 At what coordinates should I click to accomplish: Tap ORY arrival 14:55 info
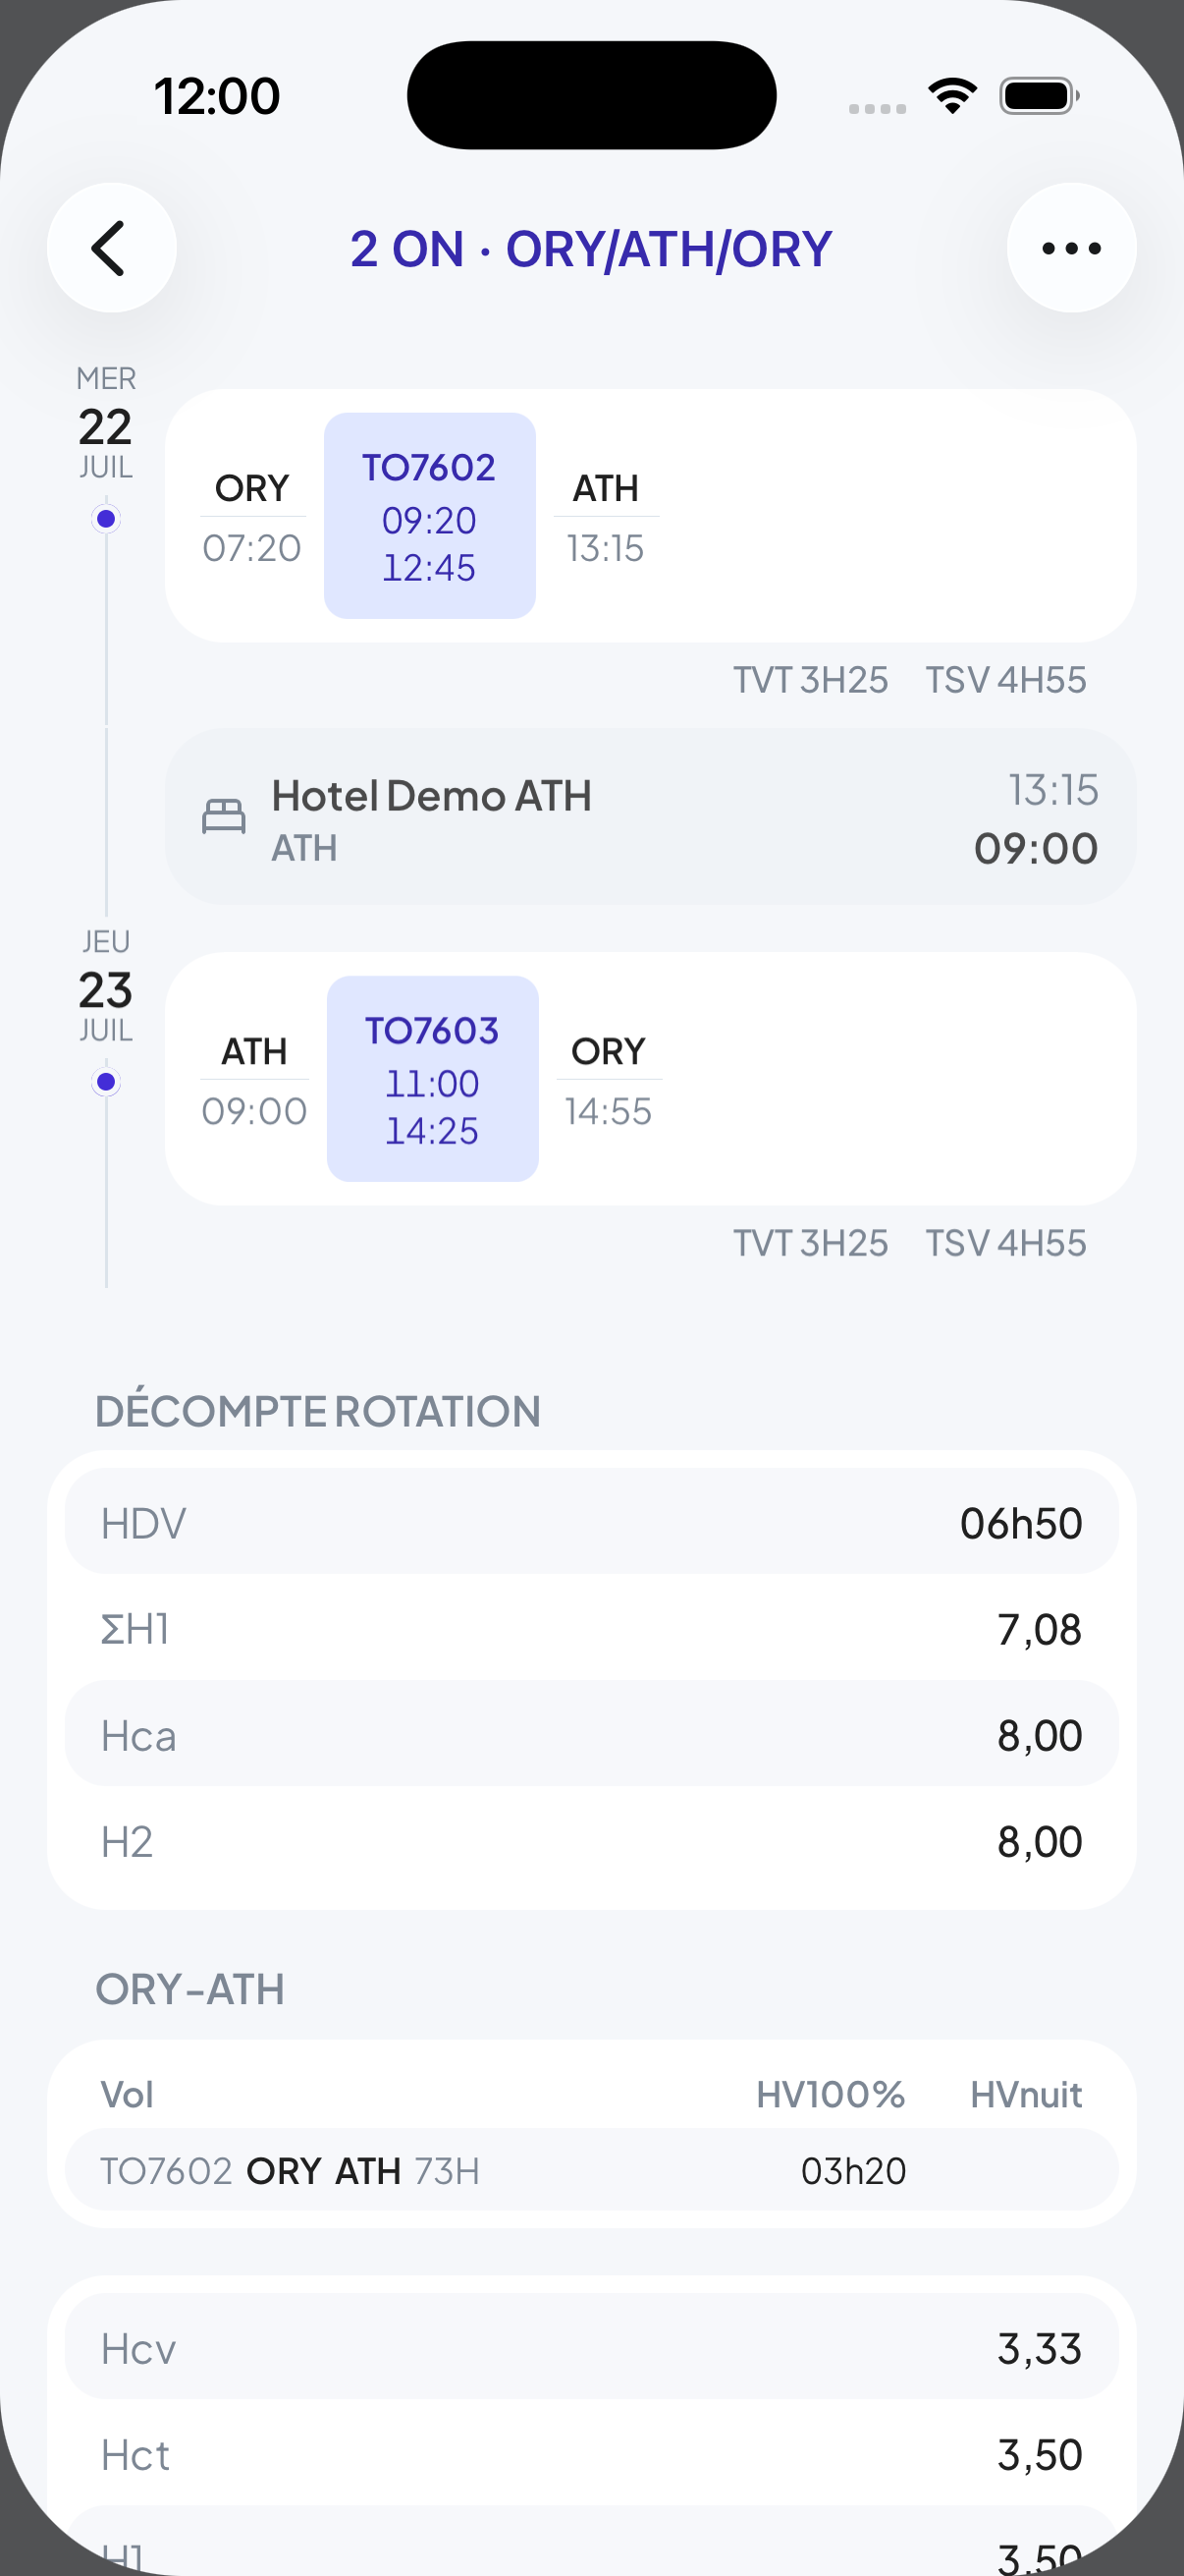[609, 1081]
